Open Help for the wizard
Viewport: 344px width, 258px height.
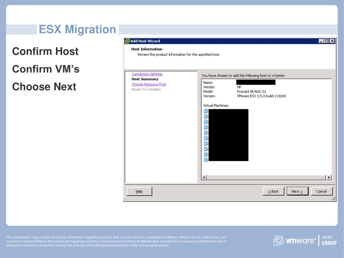[139, 191]
